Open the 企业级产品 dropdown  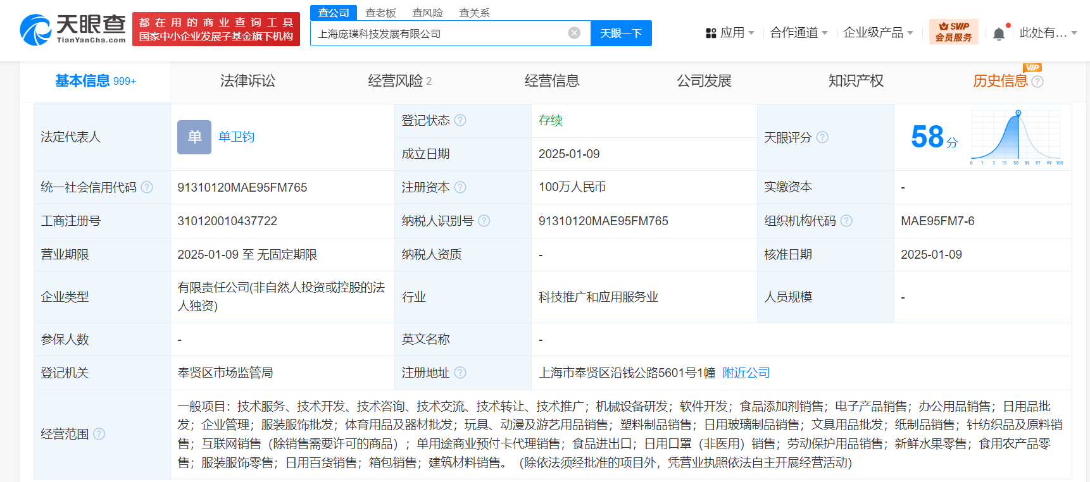pyautogui.click(x=878, y=33)
